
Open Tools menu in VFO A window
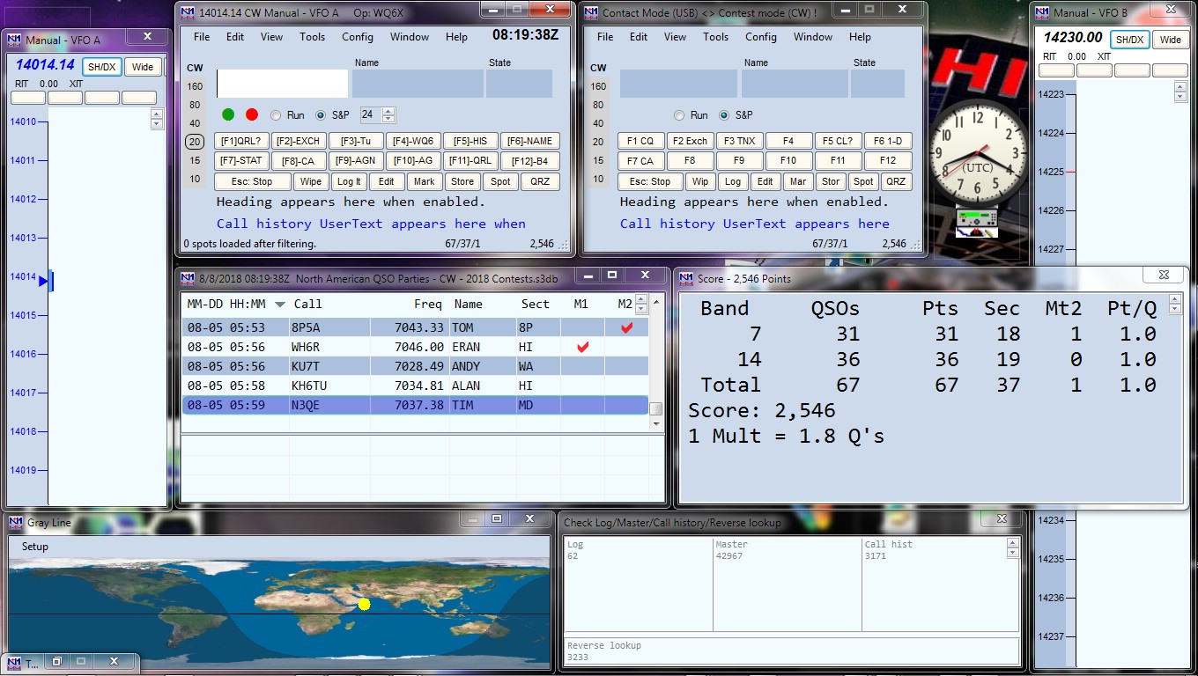[x=312, y=37]
